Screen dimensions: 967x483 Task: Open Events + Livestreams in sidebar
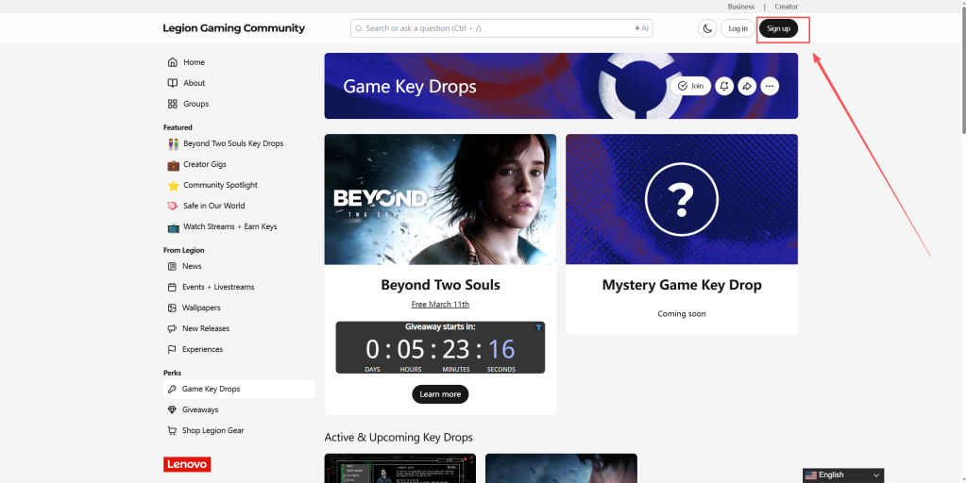pyautogui.click(x=217, y=287)
